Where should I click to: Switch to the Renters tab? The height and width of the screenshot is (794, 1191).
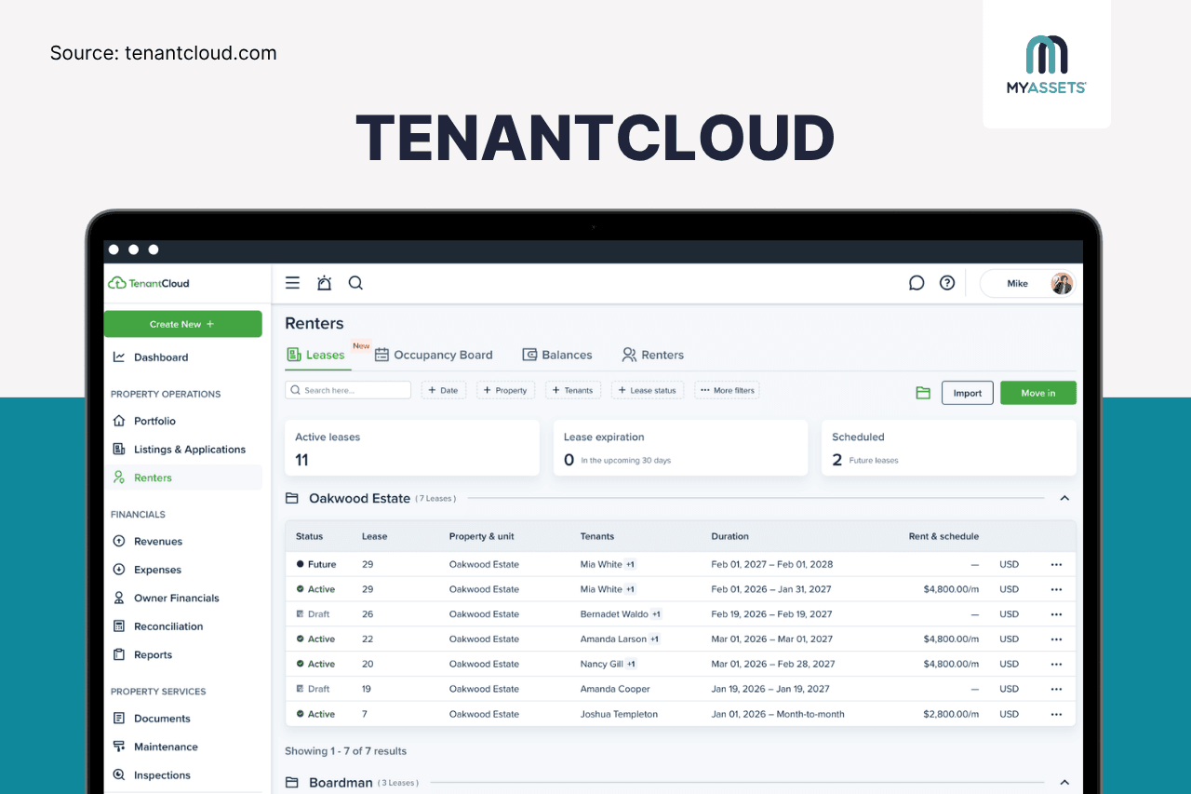pyautogui.click(x=653, y=355)
